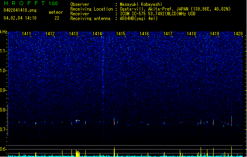The height and width of the screenshot is (157, 247).
Task: Click the kHz axis unit label
Action: [4, 32]
